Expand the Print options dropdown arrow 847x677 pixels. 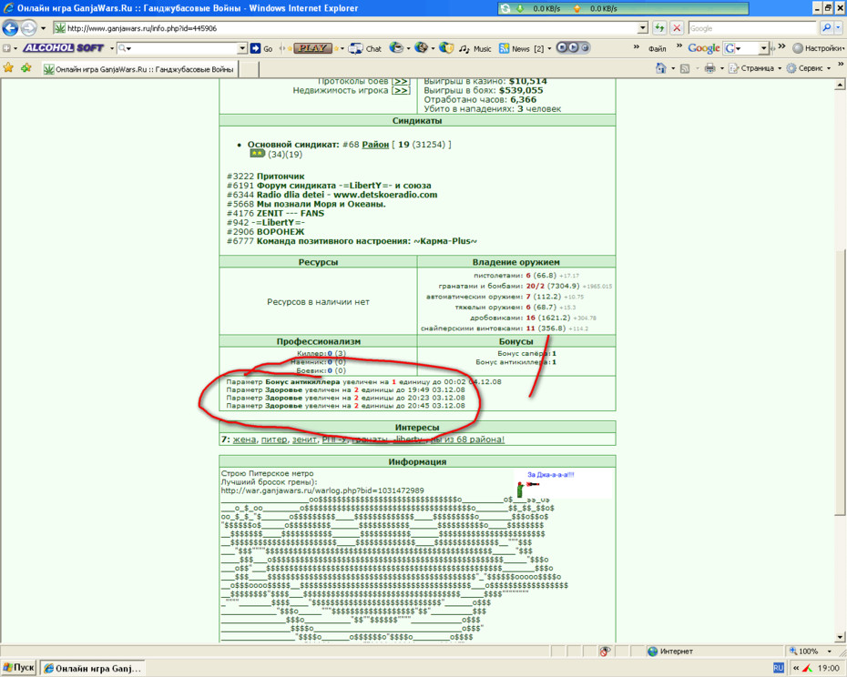tap(721, 68)
